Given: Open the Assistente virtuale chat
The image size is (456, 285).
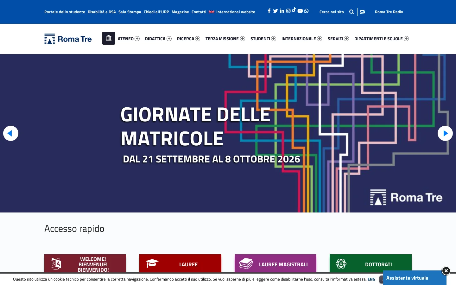Looking at the screenshot, I should point(415,278).
